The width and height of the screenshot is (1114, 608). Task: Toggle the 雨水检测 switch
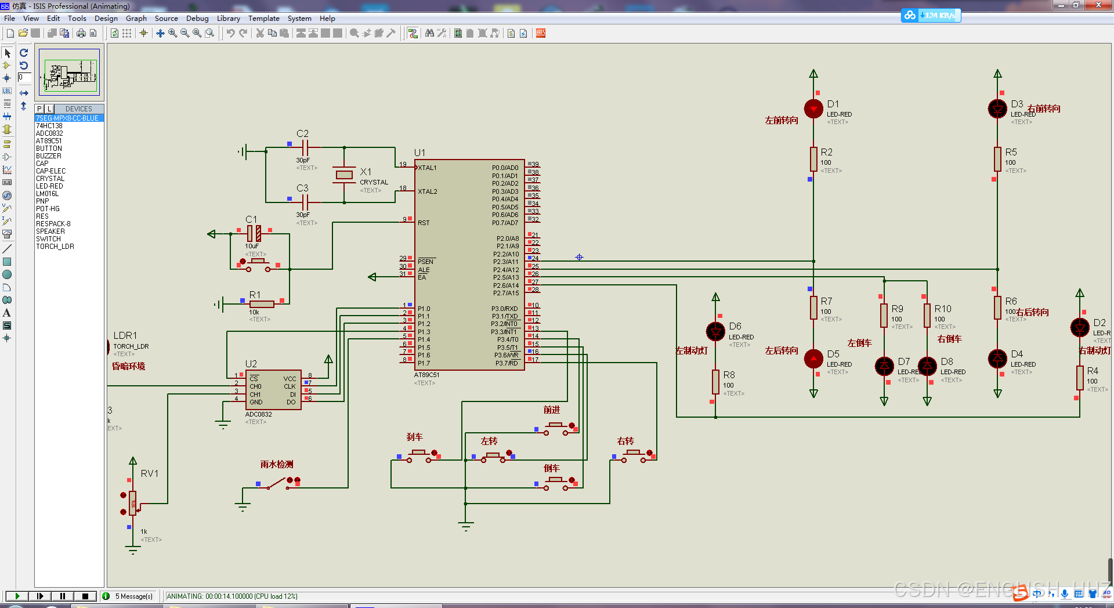coord(277,483)
